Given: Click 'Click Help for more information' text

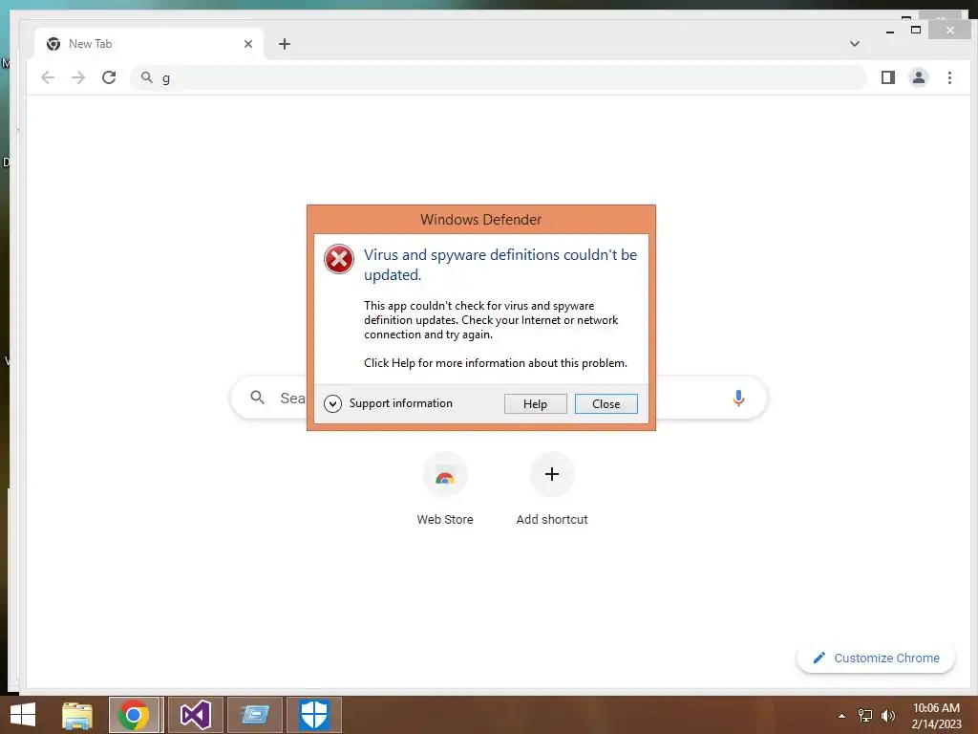Looking at the screenshot, I should (x=496, y=362).
